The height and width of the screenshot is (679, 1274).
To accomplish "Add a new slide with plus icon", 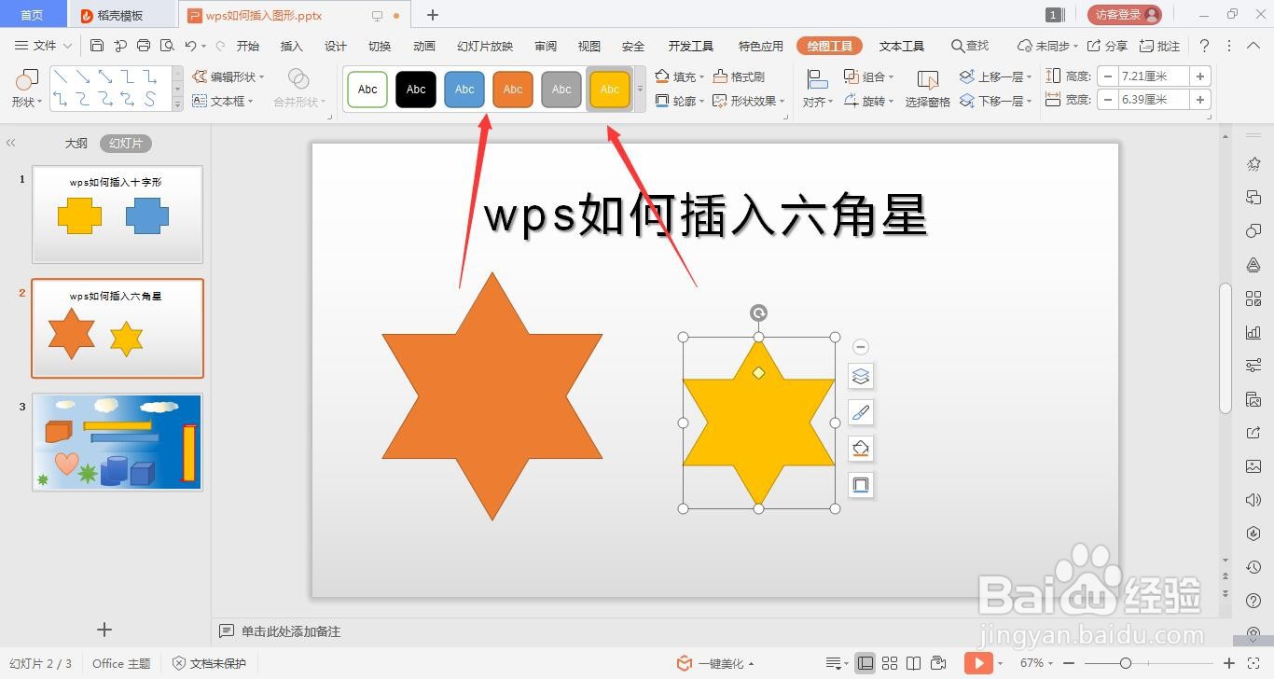I will (104, 630).
